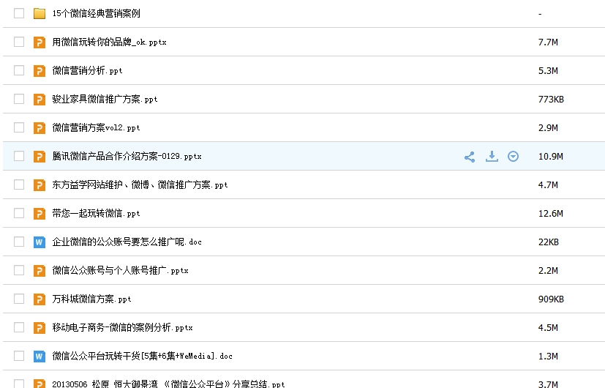Open more options for 腾讯微信产品合作介绍方案-0129.pptx
Image resolution: width=605 pixels, height=388 pixels.
(513, 157)
